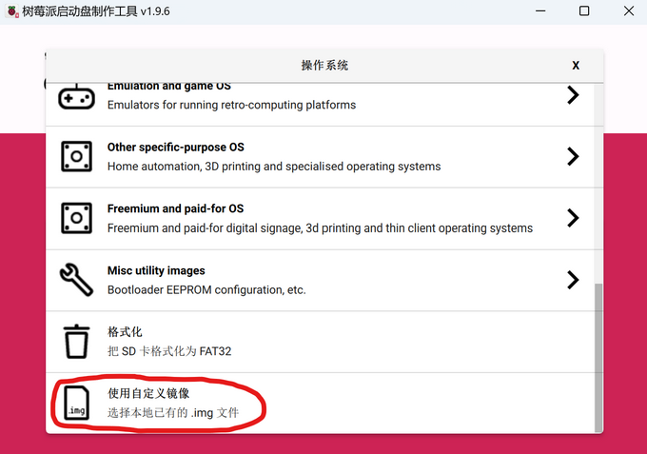The image size is (647, 454).
Task: Maximize the 树莓派启动盘制作工具 window
Action: tap(584, 11)
